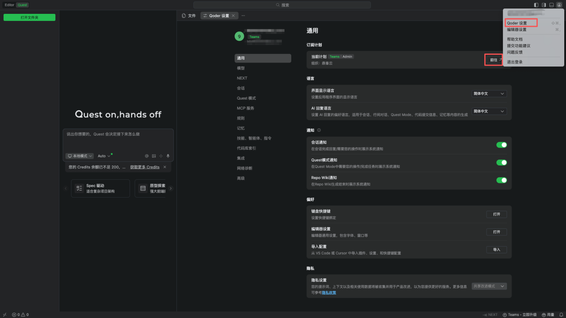The image size is (566, 318).
Task: Select the Qoder 设置 tab
Action: click(x=219, y=16)
